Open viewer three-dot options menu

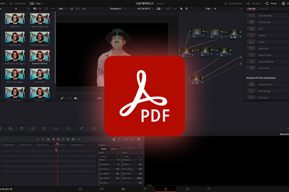[175, 9]
